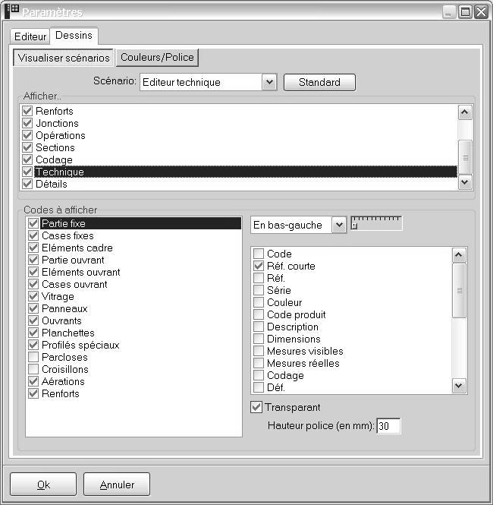Confirm with the Ok button

[43, 484]
